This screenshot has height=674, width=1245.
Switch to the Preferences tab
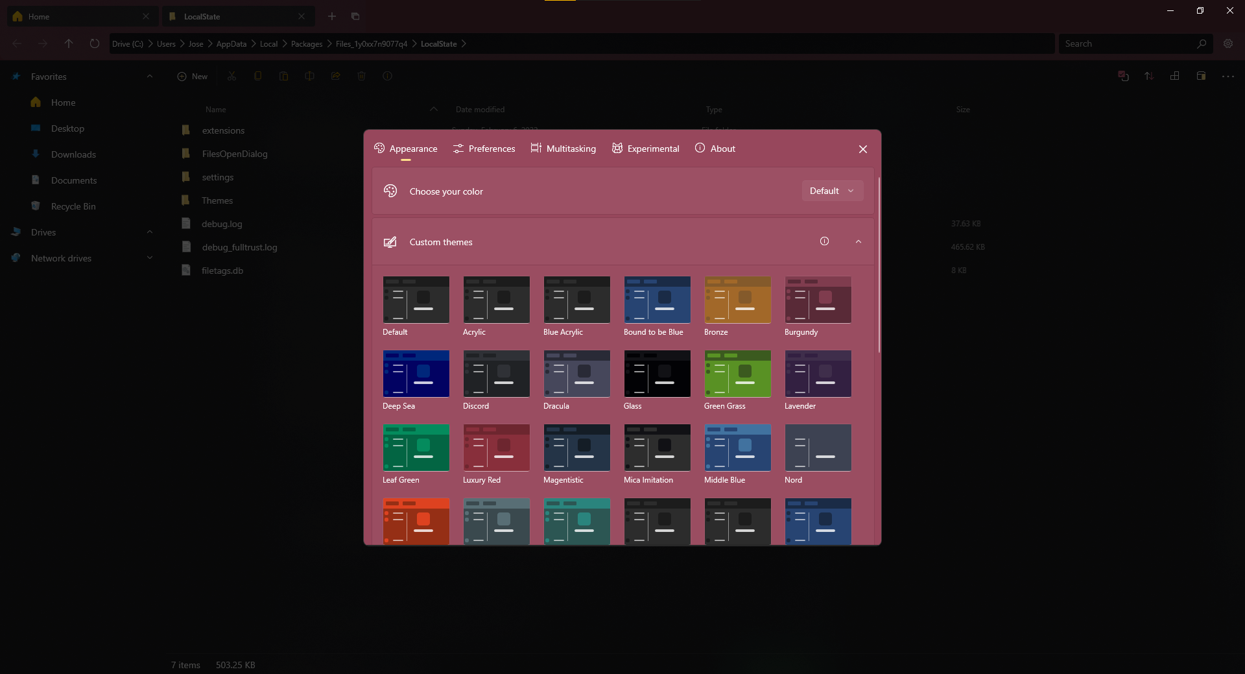point(484,149)
